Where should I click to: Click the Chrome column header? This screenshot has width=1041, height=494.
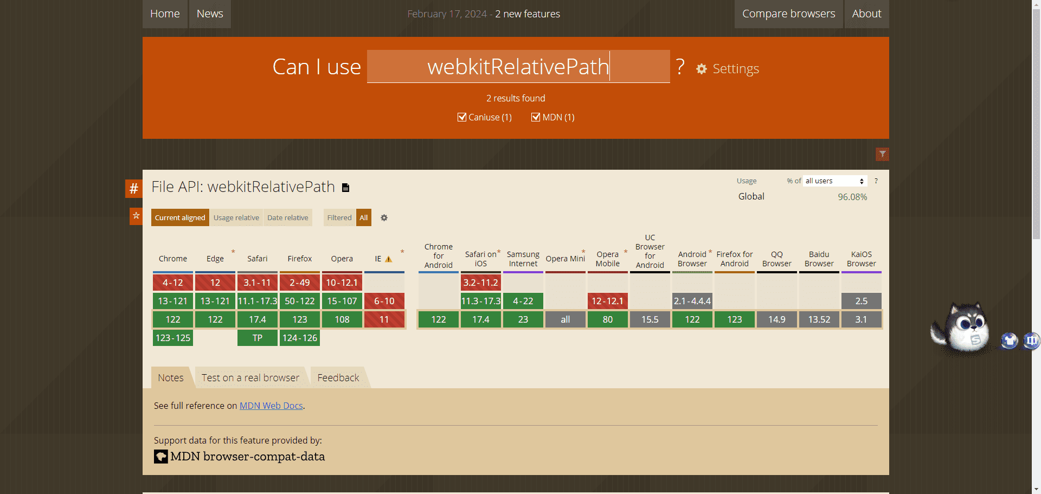click(x=173, y=259)
